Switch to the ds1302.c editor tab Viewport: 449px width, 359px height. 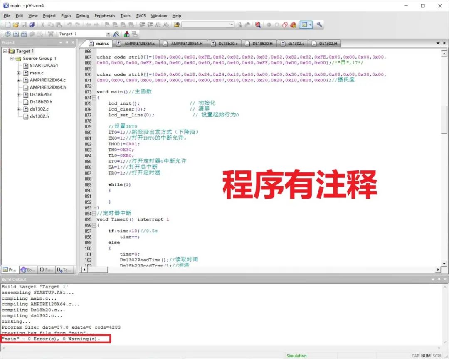293,44
